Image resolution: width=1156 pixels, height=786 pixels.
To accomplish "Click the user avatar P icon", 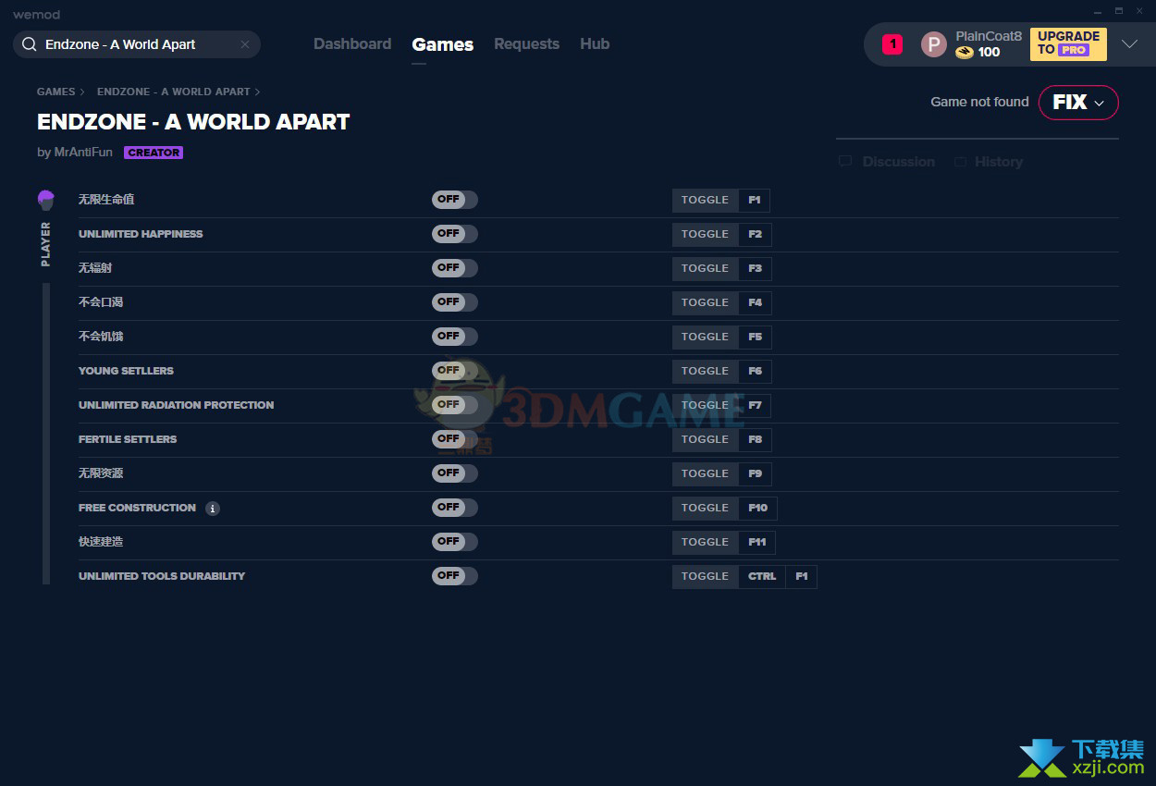I will click(x=934, y=44).
